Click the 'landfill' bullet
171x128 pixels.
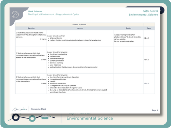[53, 81]
